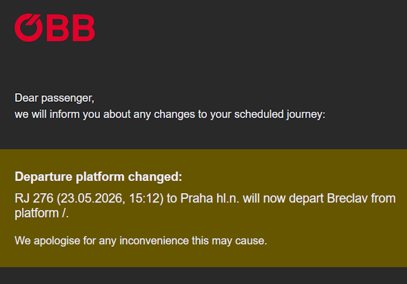407x284 pixels.
Task: Click the destination Praha hl.n.
Action: (x=210, y=198)
